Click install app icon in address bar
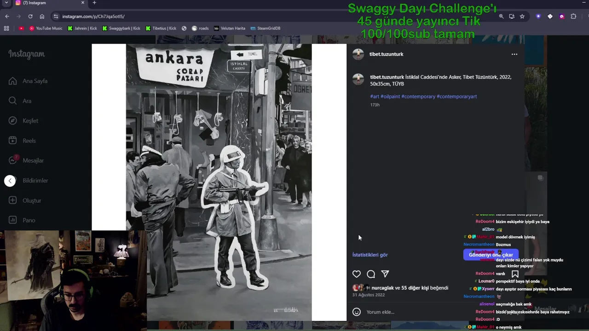 coord(512,16)
